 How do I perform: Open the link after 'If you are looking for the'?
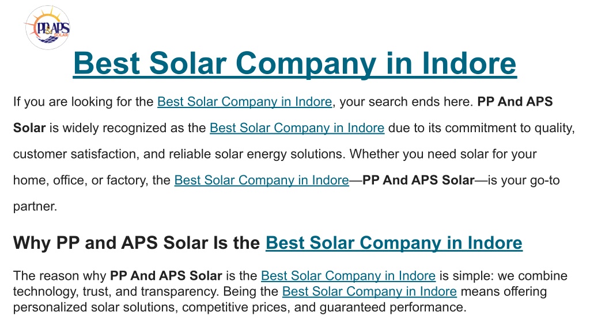click(244, 102)
